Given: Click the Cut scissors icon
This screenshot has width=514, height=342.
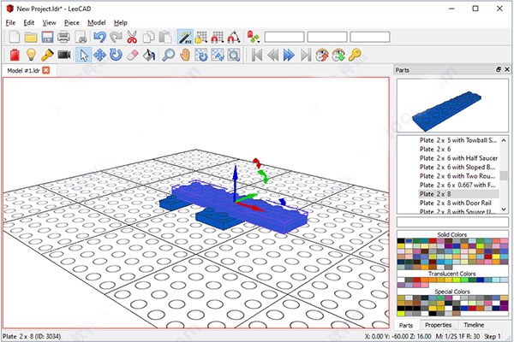Looking at the screenshot, I should (132, 37).
